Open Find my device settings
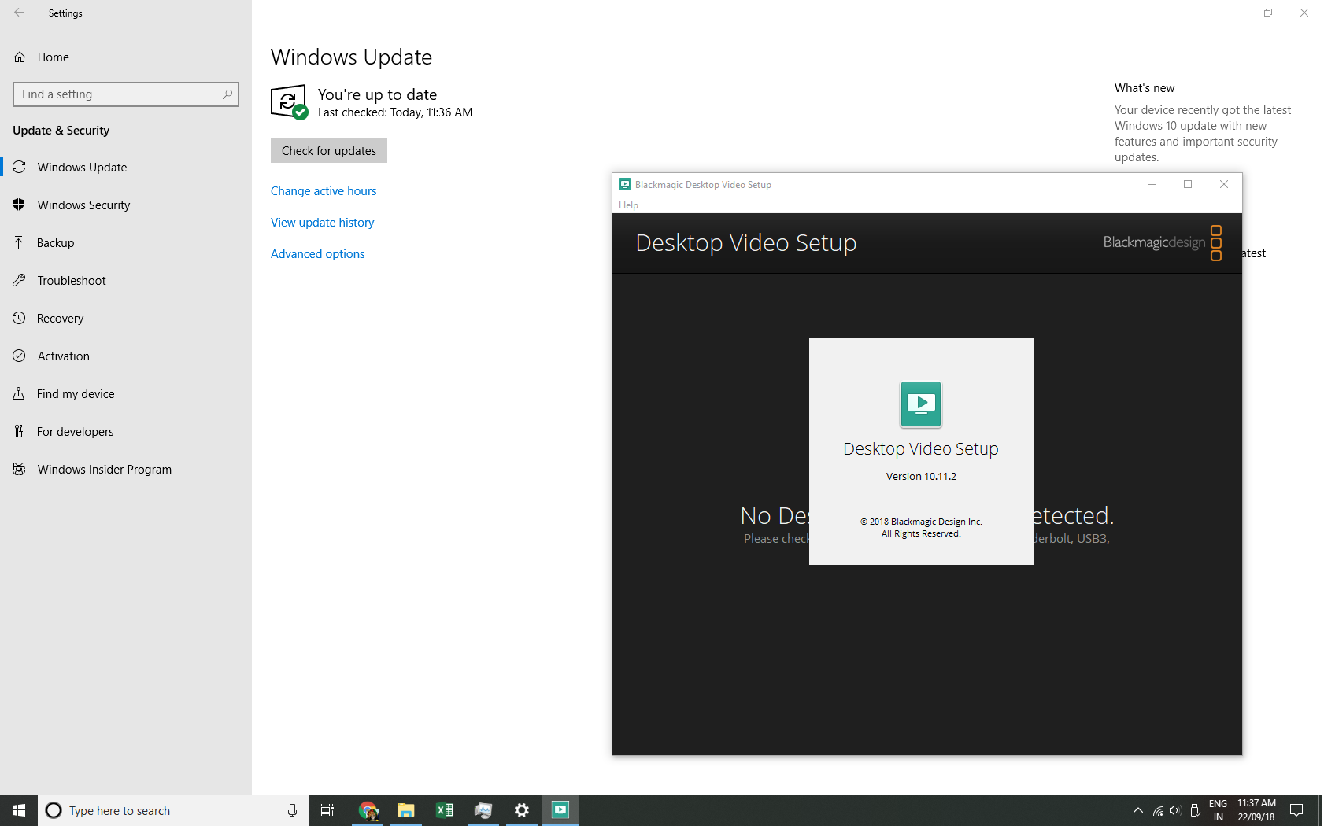 [x=126, y=393]
